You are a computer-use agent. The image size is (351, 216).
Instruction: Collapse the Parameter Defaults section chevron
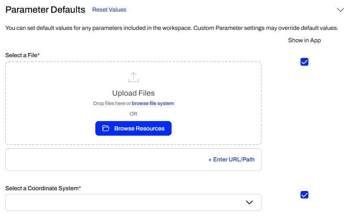(x=340, y=10)
